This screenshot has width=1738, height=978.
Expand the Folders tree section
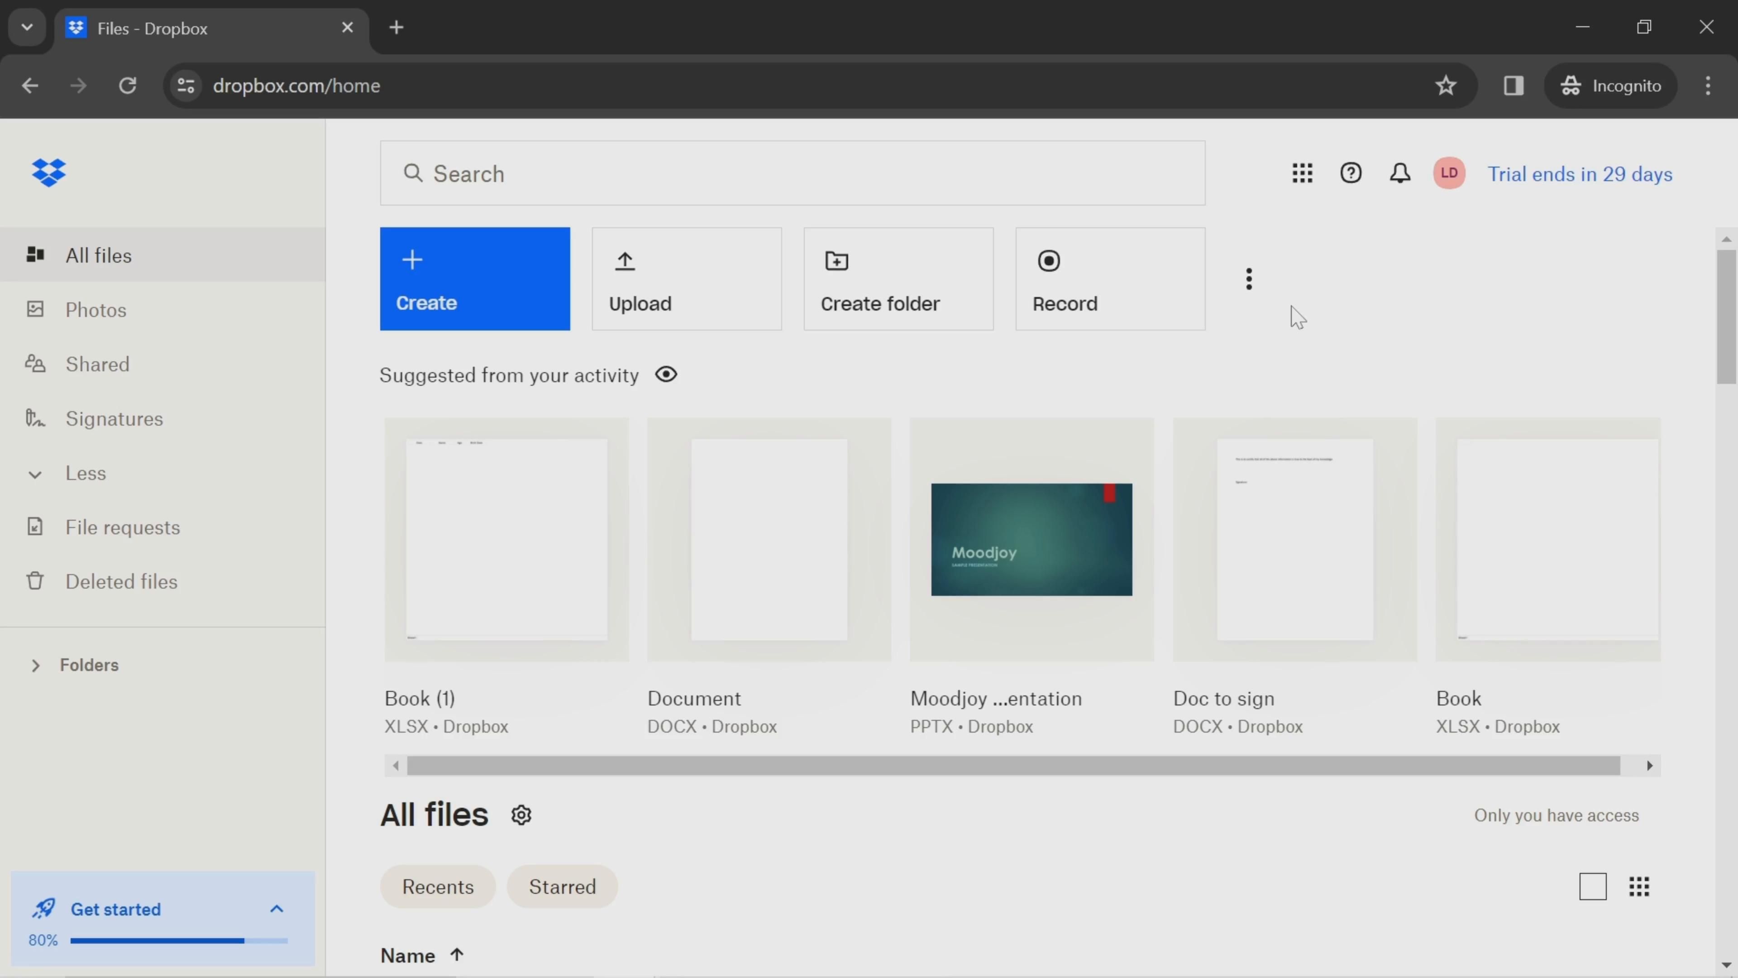pos(36,666)
